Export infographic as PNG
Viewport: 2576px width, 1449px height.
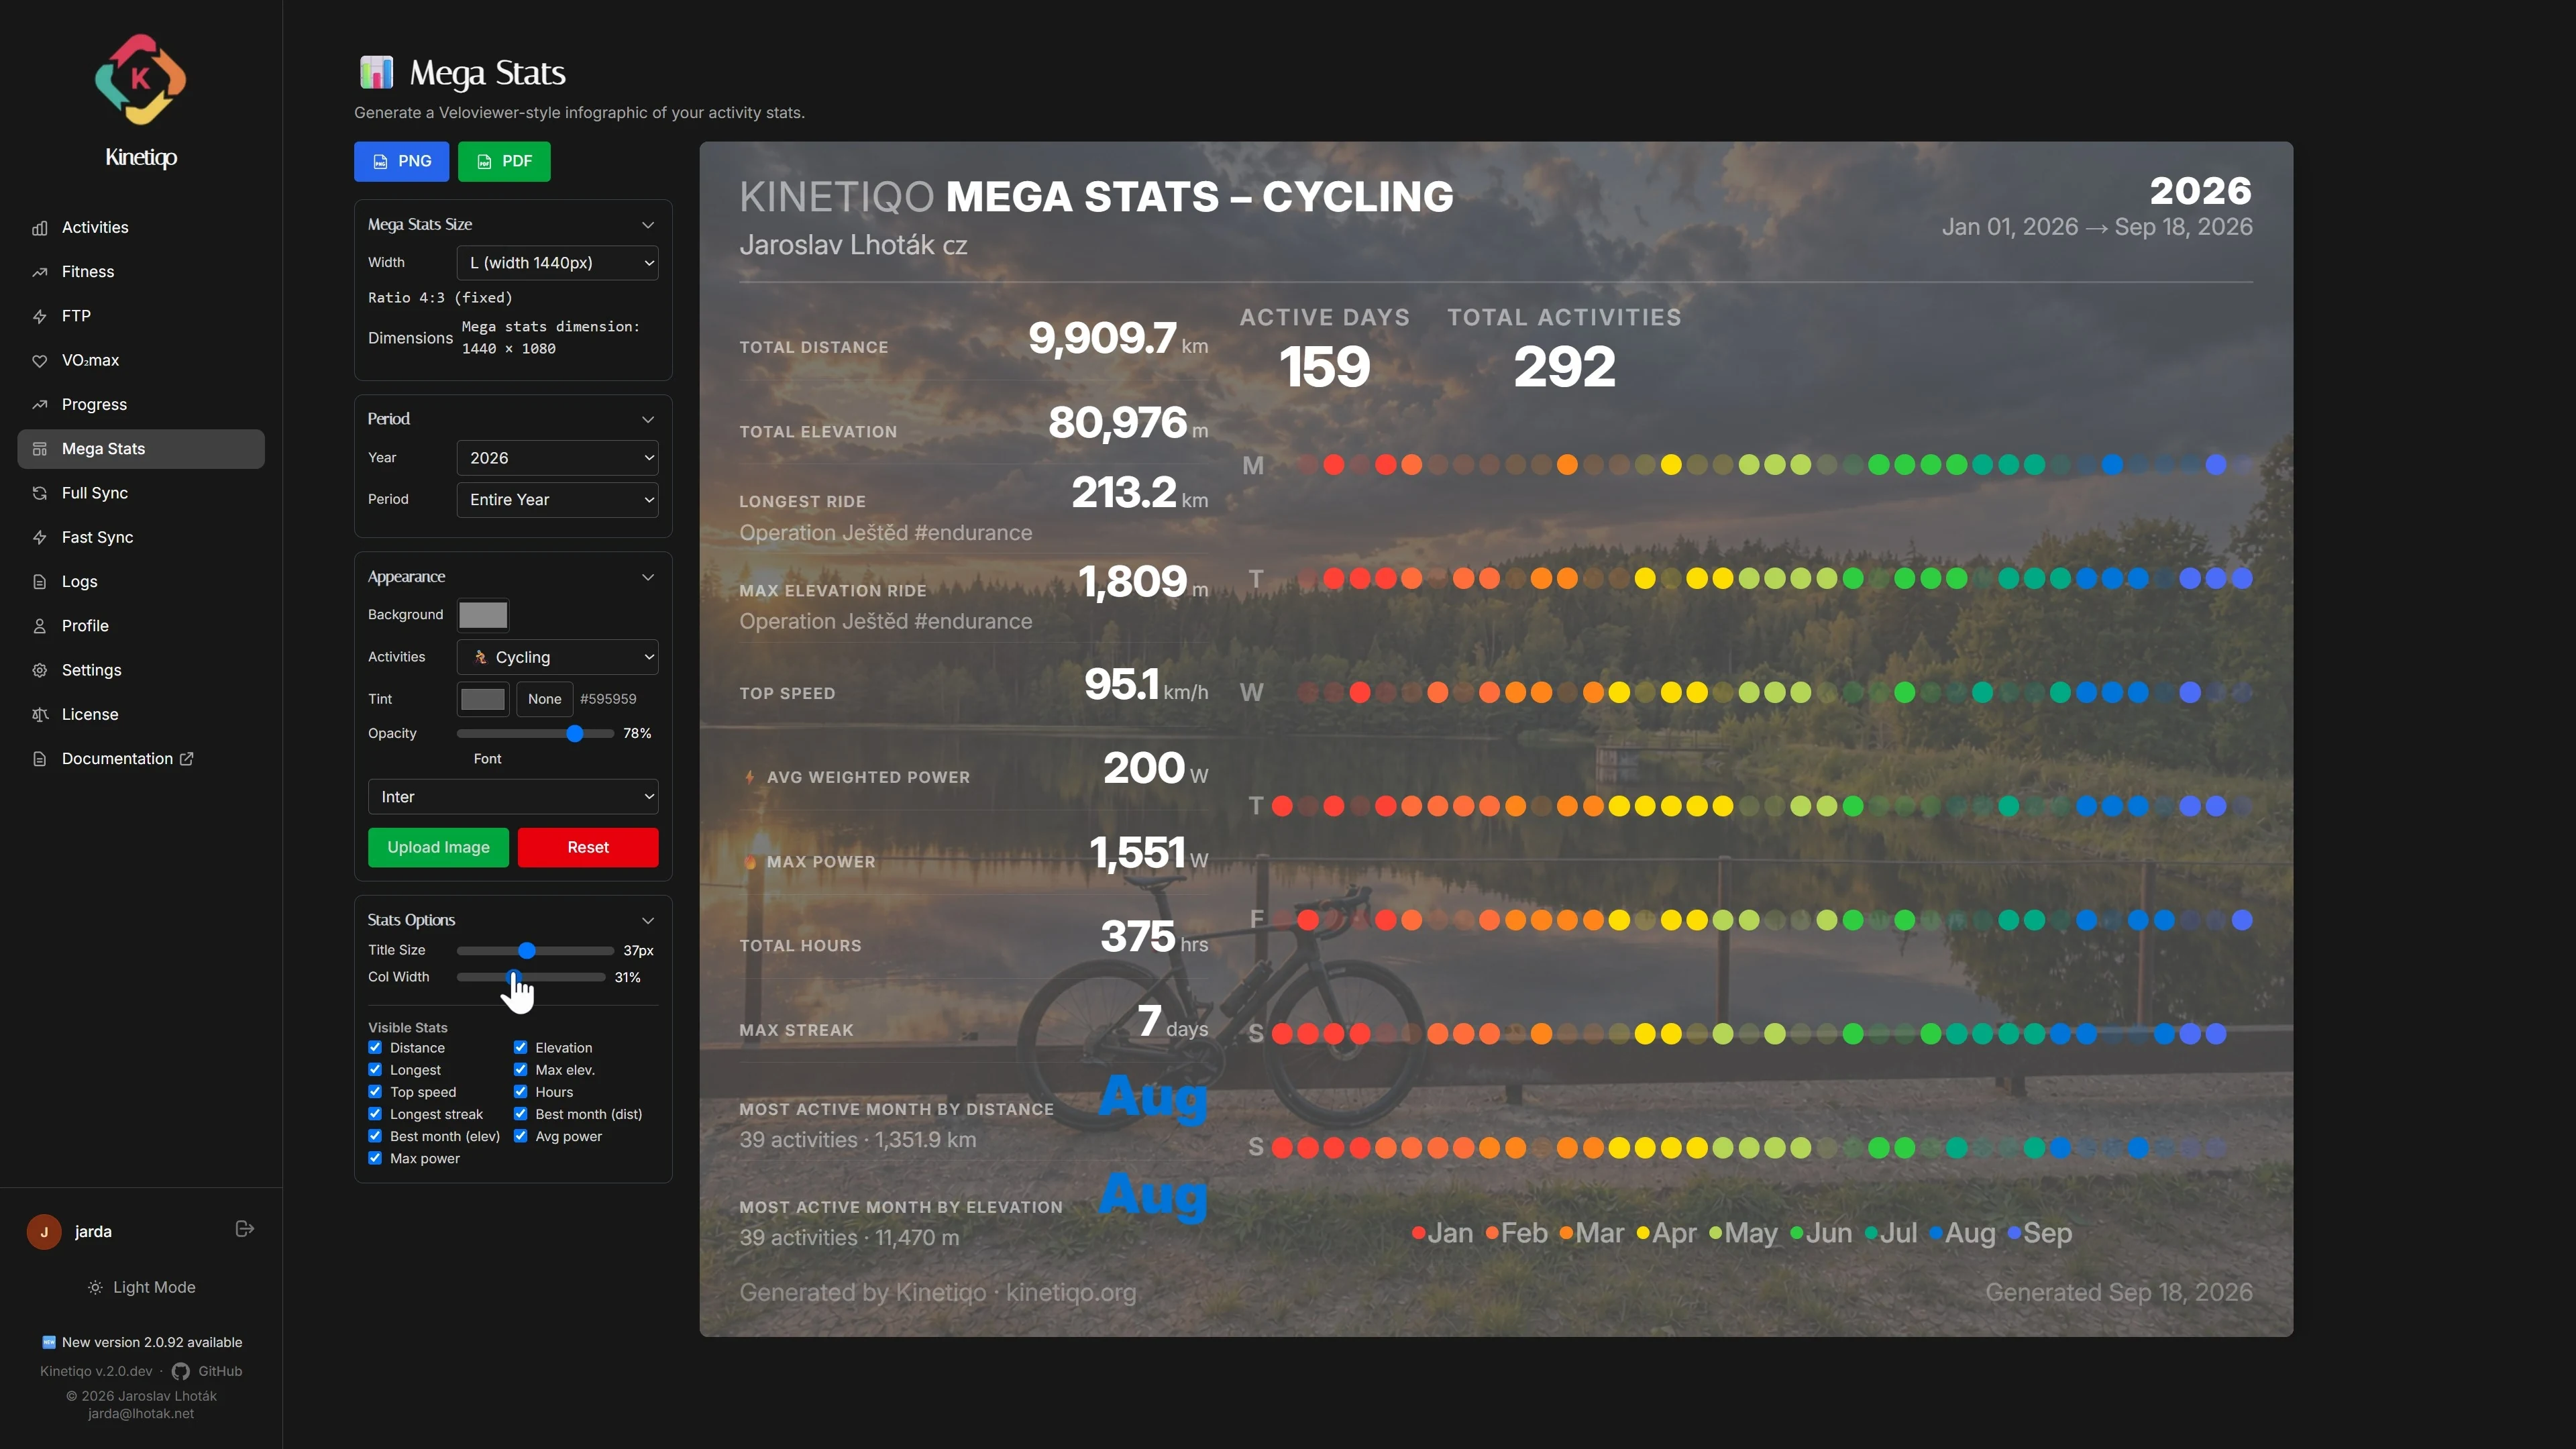401,162
